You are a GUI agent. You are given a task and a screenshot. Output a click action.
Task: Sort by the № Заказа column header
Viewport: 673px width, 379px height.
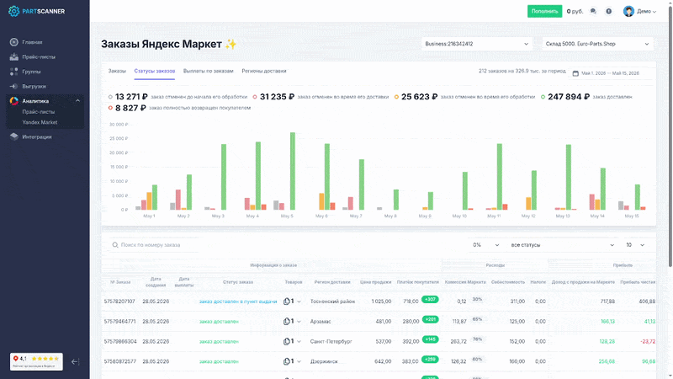point(120,282)
